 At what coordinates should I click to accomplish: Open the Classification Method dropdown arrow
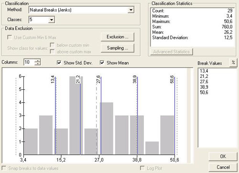coord(131,10)
